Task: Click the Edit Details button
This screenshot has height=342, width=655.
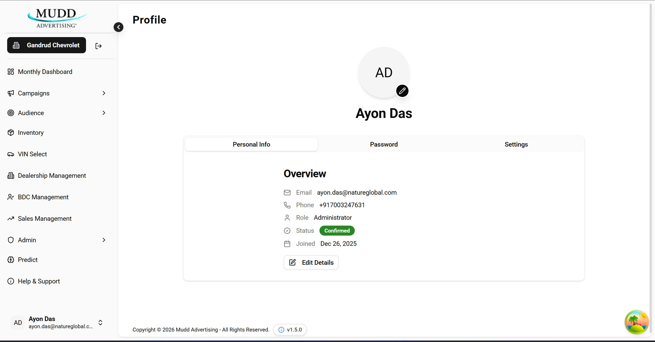Action: click(x=311, y=262)
